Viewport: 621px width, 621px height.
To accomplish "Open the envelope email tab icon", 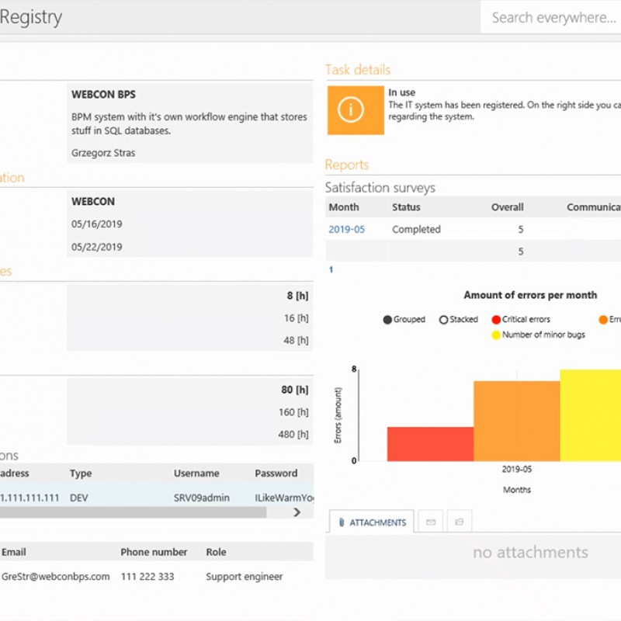I will click(x=430, y=522).
